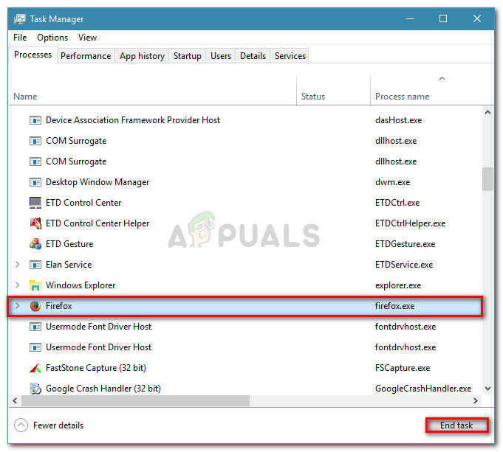This screenshot has width=503, height=452.
Task: Click the Fewer details link
Action: [x=58, y=425]
